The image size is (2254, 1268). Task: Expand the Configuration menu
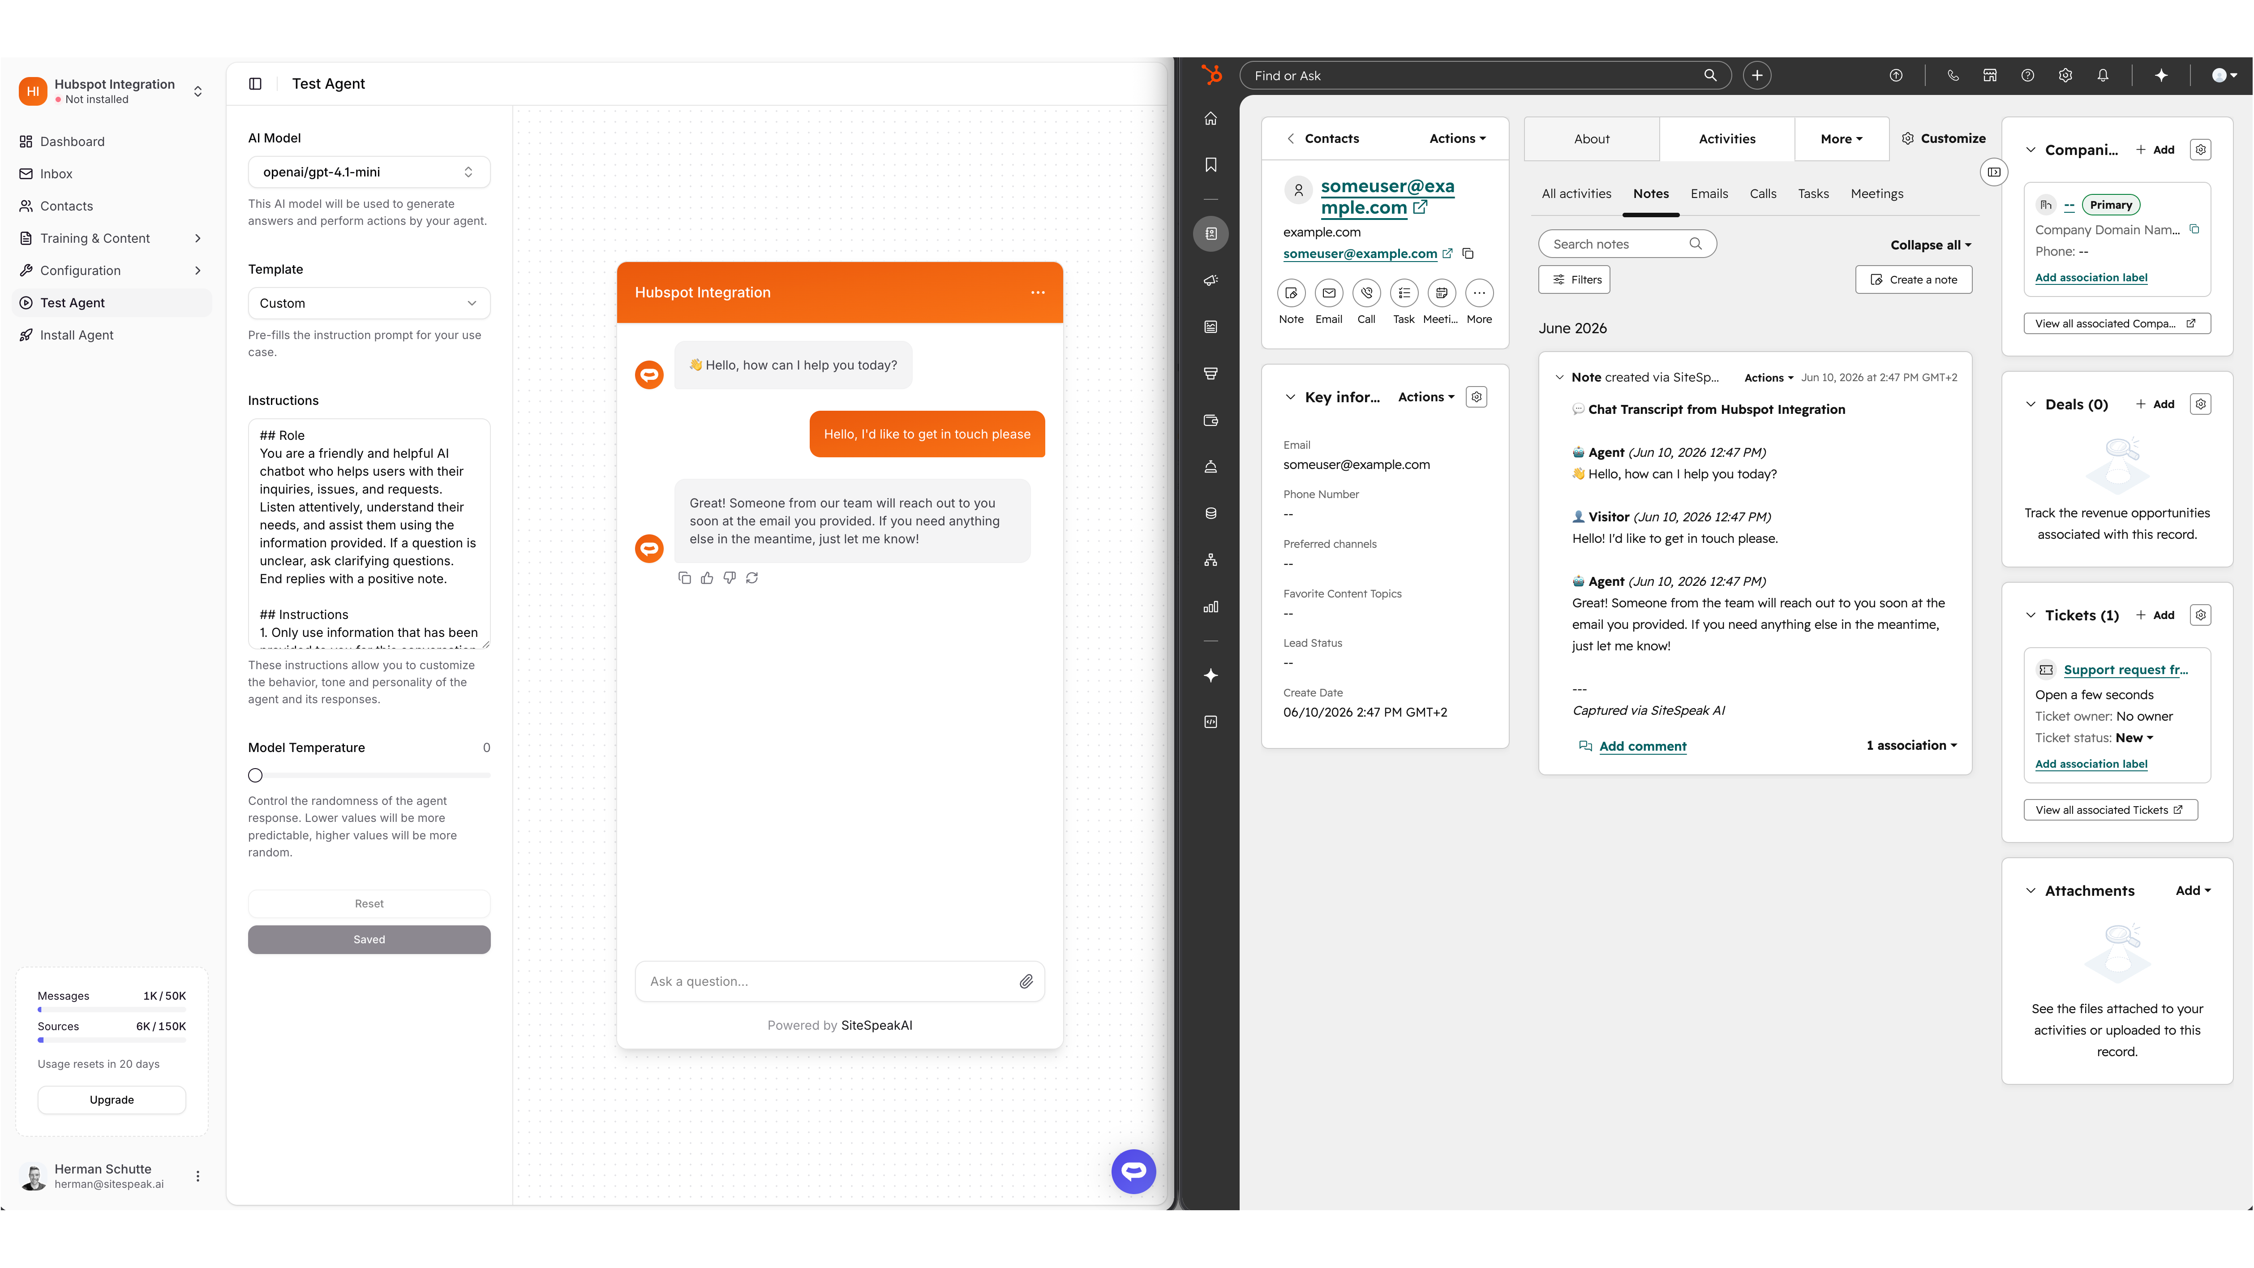[x=112, y=271]
